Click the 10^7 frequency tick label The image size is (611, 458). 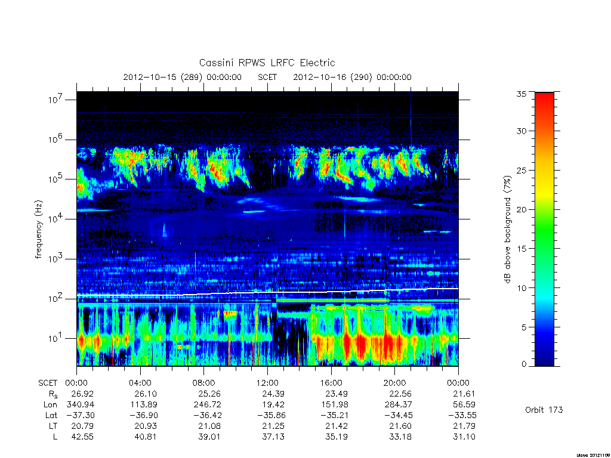click(x=55, y=100)
